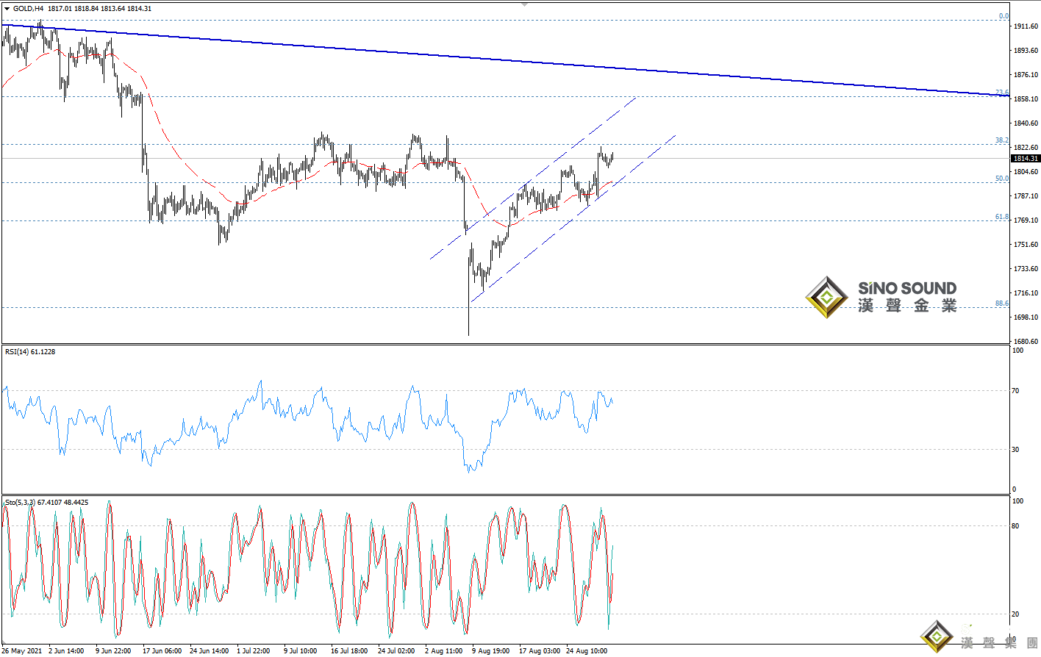Click the bottom-right corner watermark logo
This screenshot has height=657, width=1041.
tap(937, 636)
